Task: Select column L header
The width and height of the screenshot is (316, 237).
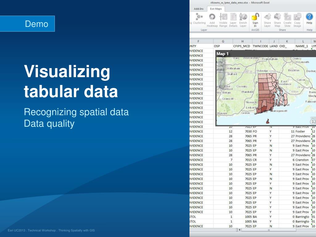Action: [x=303, y=41]
